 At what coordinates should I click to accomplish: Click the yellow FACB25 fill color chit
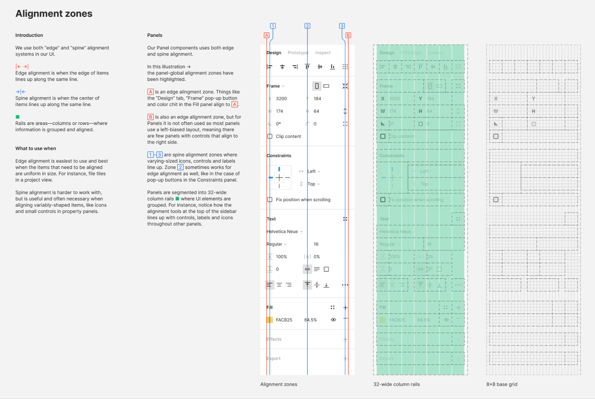[x=270, y=320]
